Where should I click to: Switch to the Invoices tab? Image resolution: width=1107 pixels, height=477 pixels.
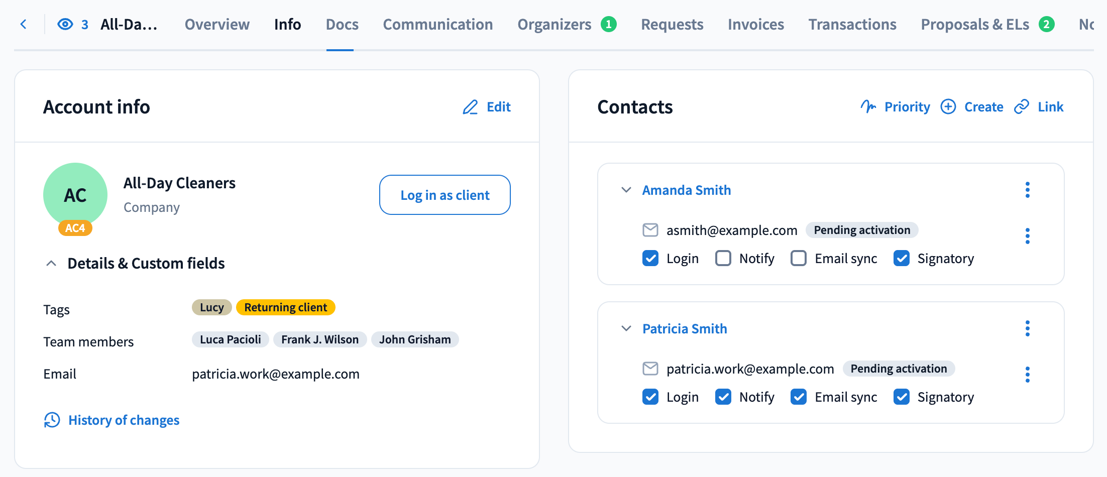coord(755,24)
